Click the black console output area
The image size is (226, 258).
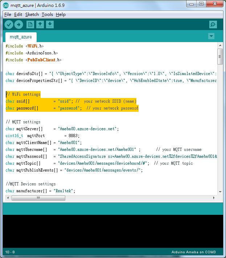[x=113, y=231]
